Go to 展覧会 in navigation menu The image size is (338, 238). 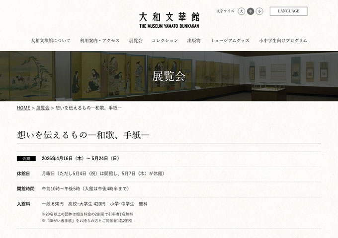(136, 41)
